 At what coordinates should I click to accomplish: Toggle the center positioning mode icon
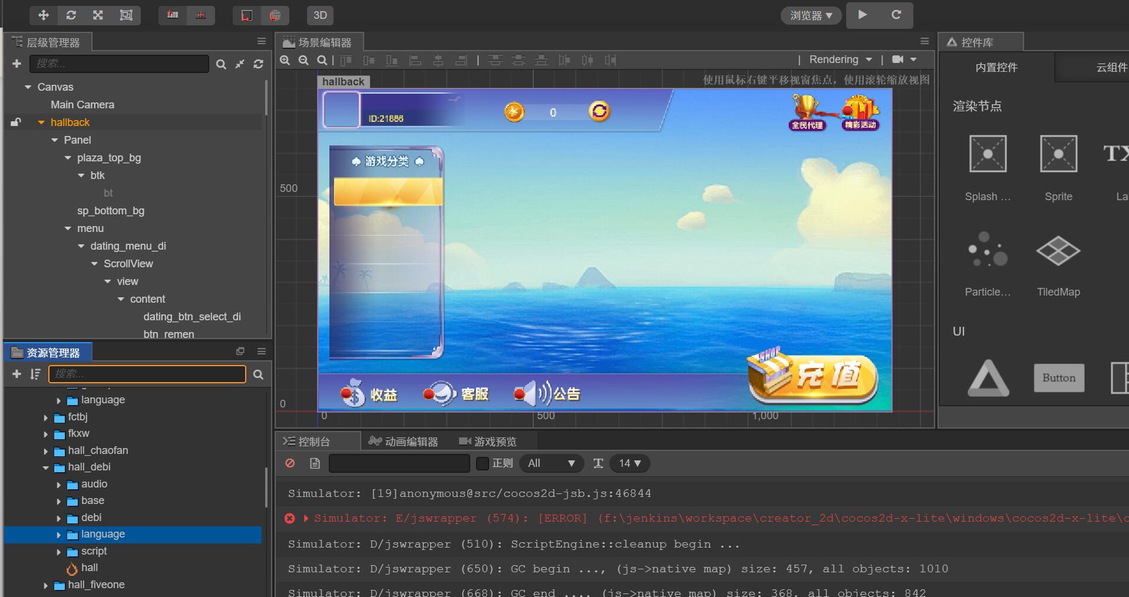coord(200,15)
